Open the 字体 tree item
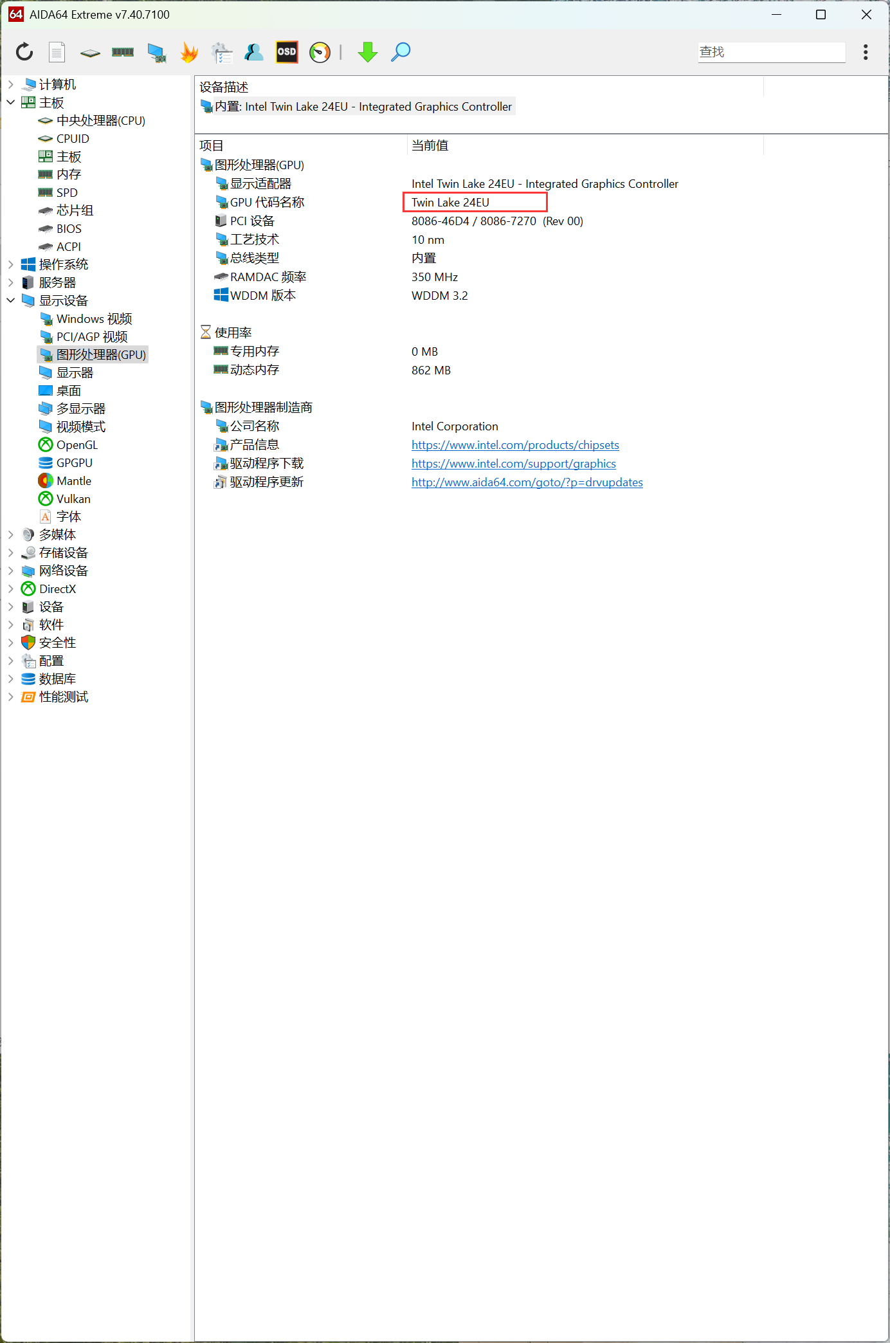The width and height of the screenshot is (890, 1343). [60, 516]
